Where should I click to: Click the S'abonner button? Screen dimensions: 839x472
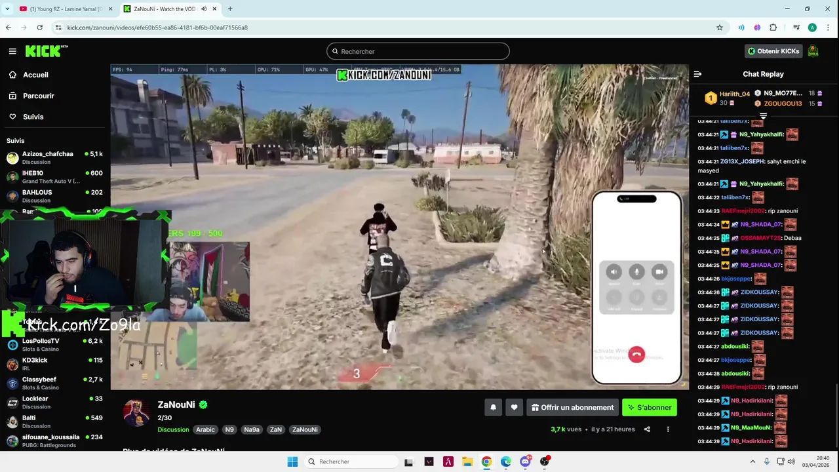(x=649, y=407)
